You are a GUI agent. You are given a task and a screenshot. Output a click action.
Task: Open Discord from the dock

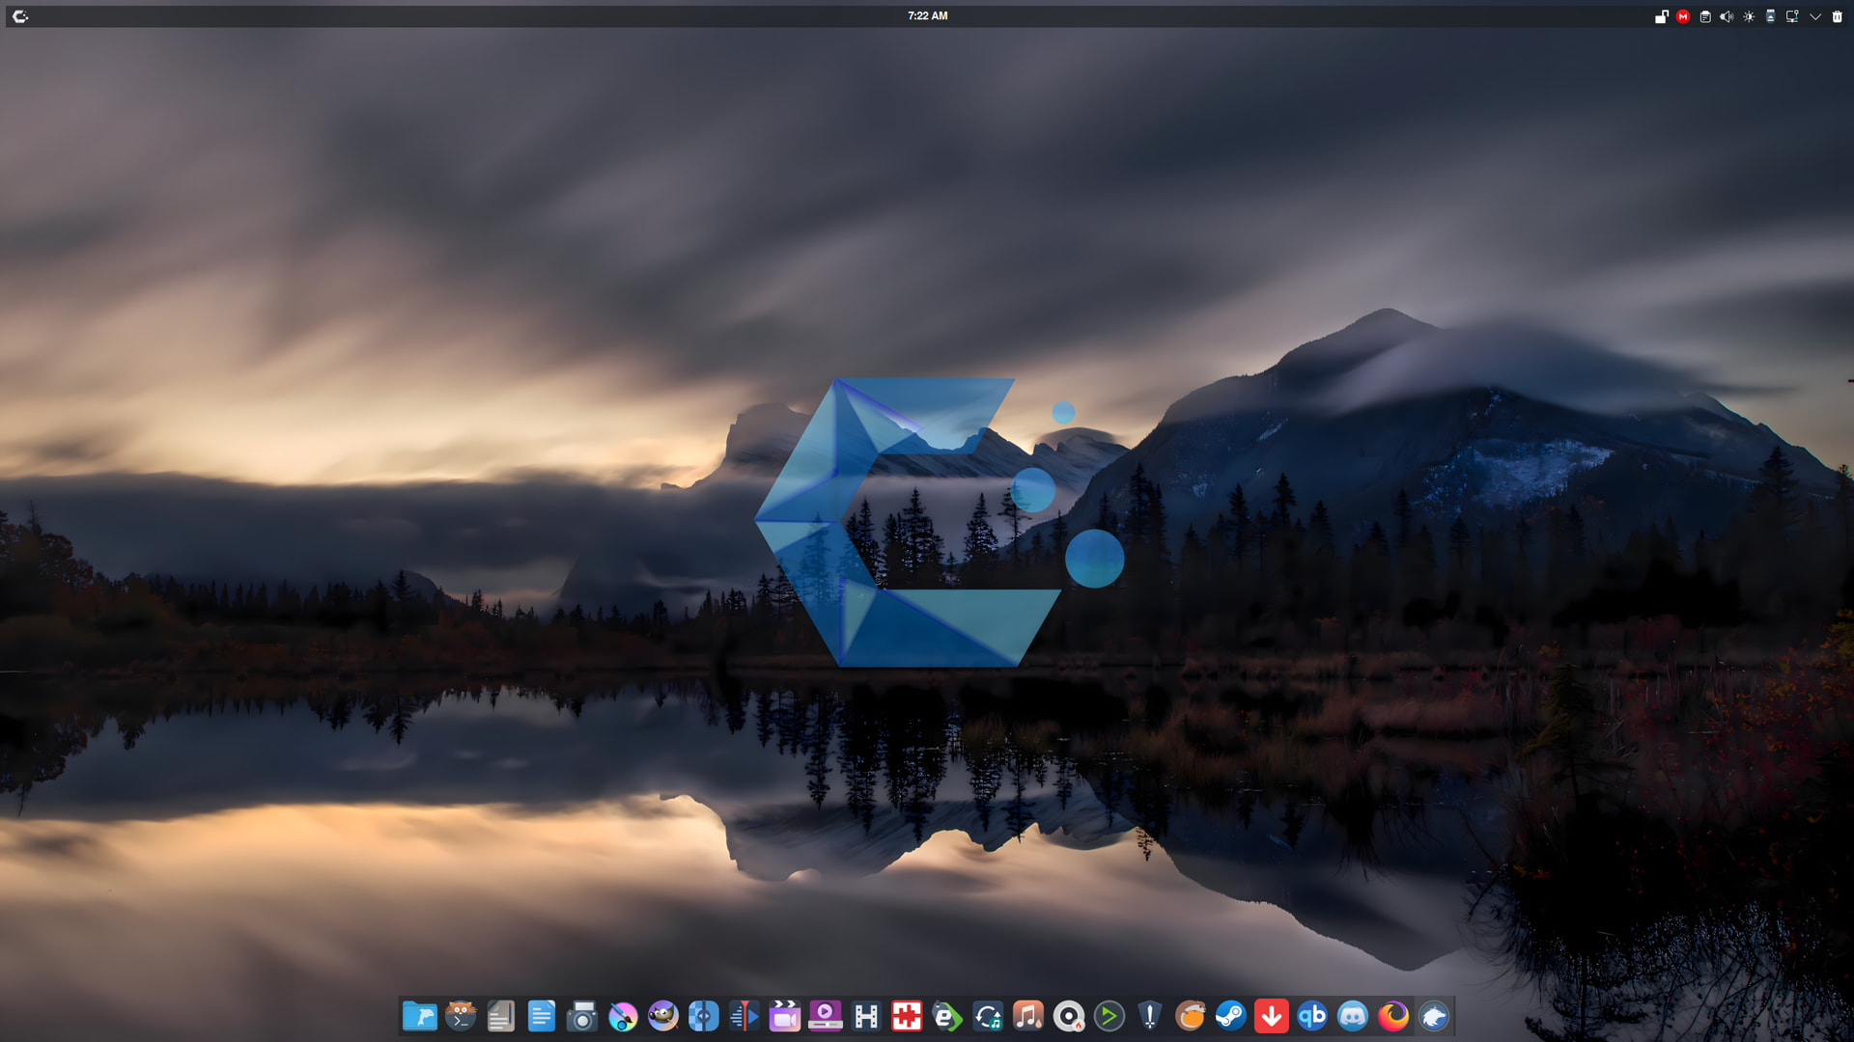click(1353, 1016)
